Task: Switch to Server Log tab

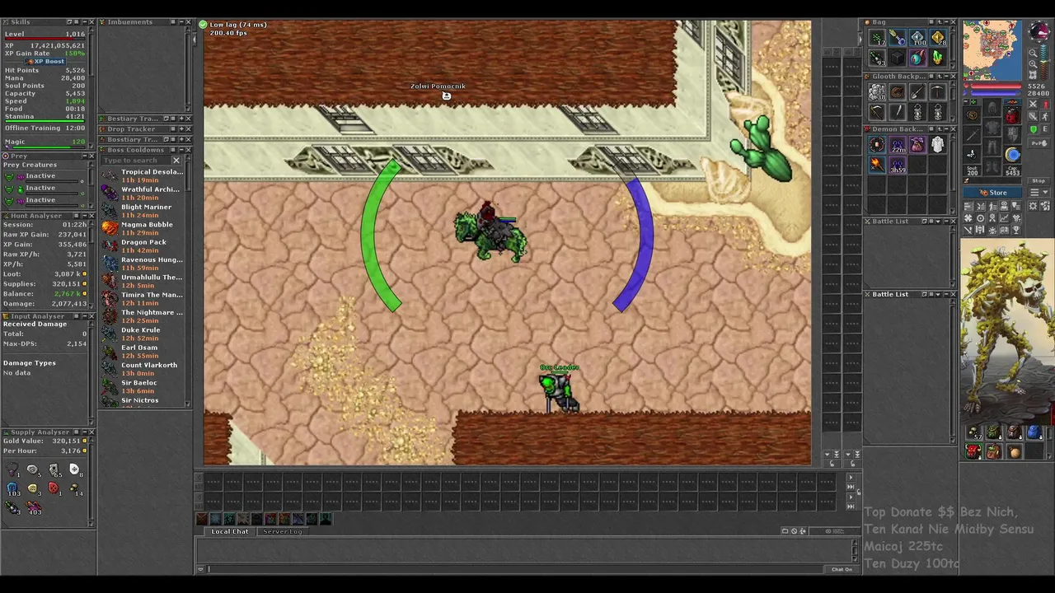Action: point(282,531)
